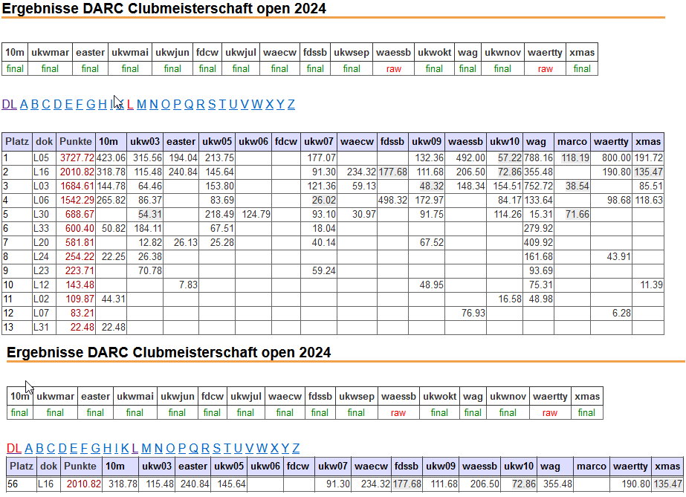686x497 pixels.
Task: Select the dok cell 'L24'
Action: point(44,256)
